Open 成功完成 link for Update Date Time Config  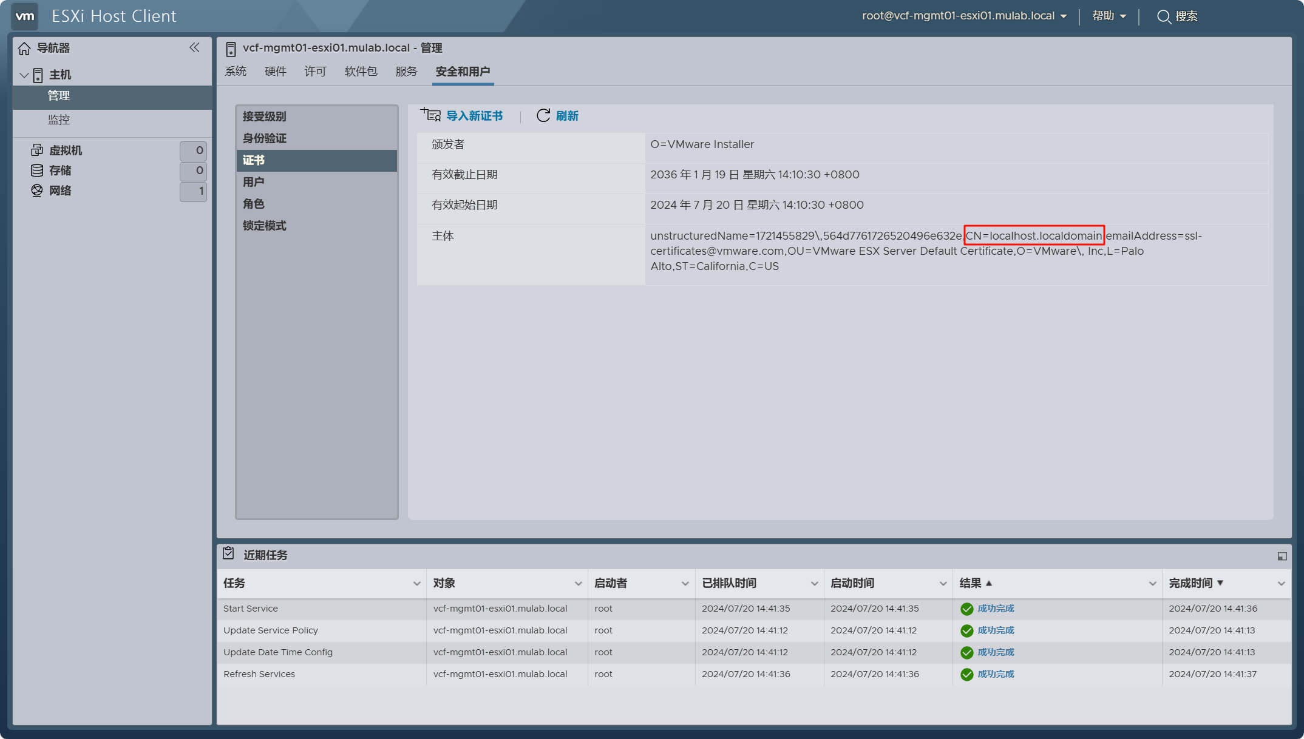pos(996,652)
